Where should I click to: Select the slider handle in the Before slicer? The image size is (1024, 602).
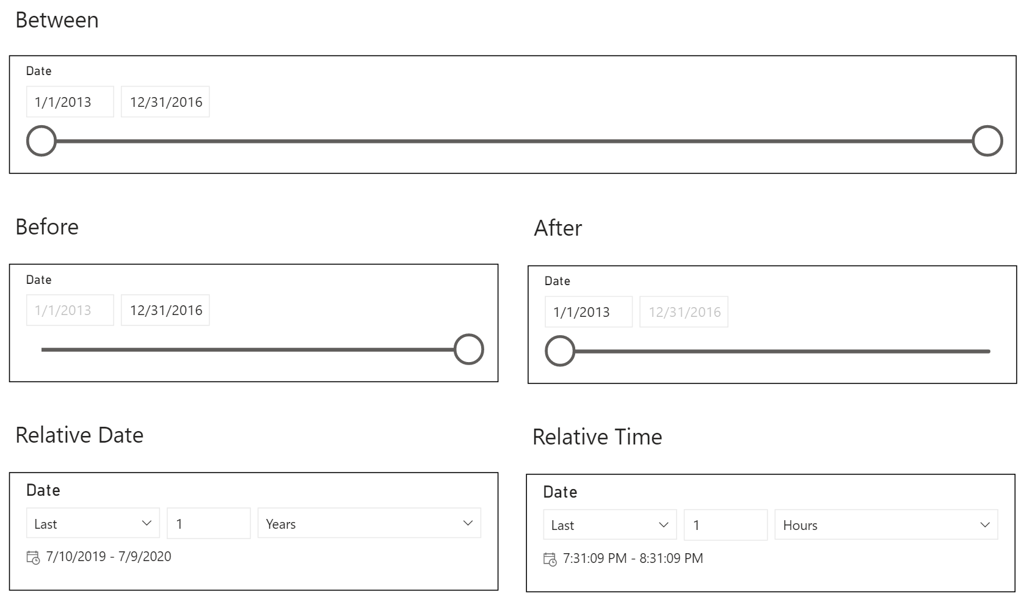pos(468,349)
